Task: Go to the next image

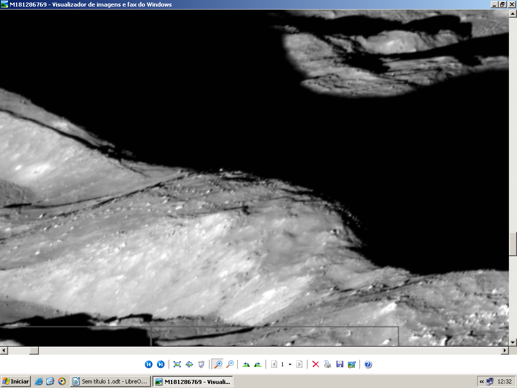Action: coord(161,364)
